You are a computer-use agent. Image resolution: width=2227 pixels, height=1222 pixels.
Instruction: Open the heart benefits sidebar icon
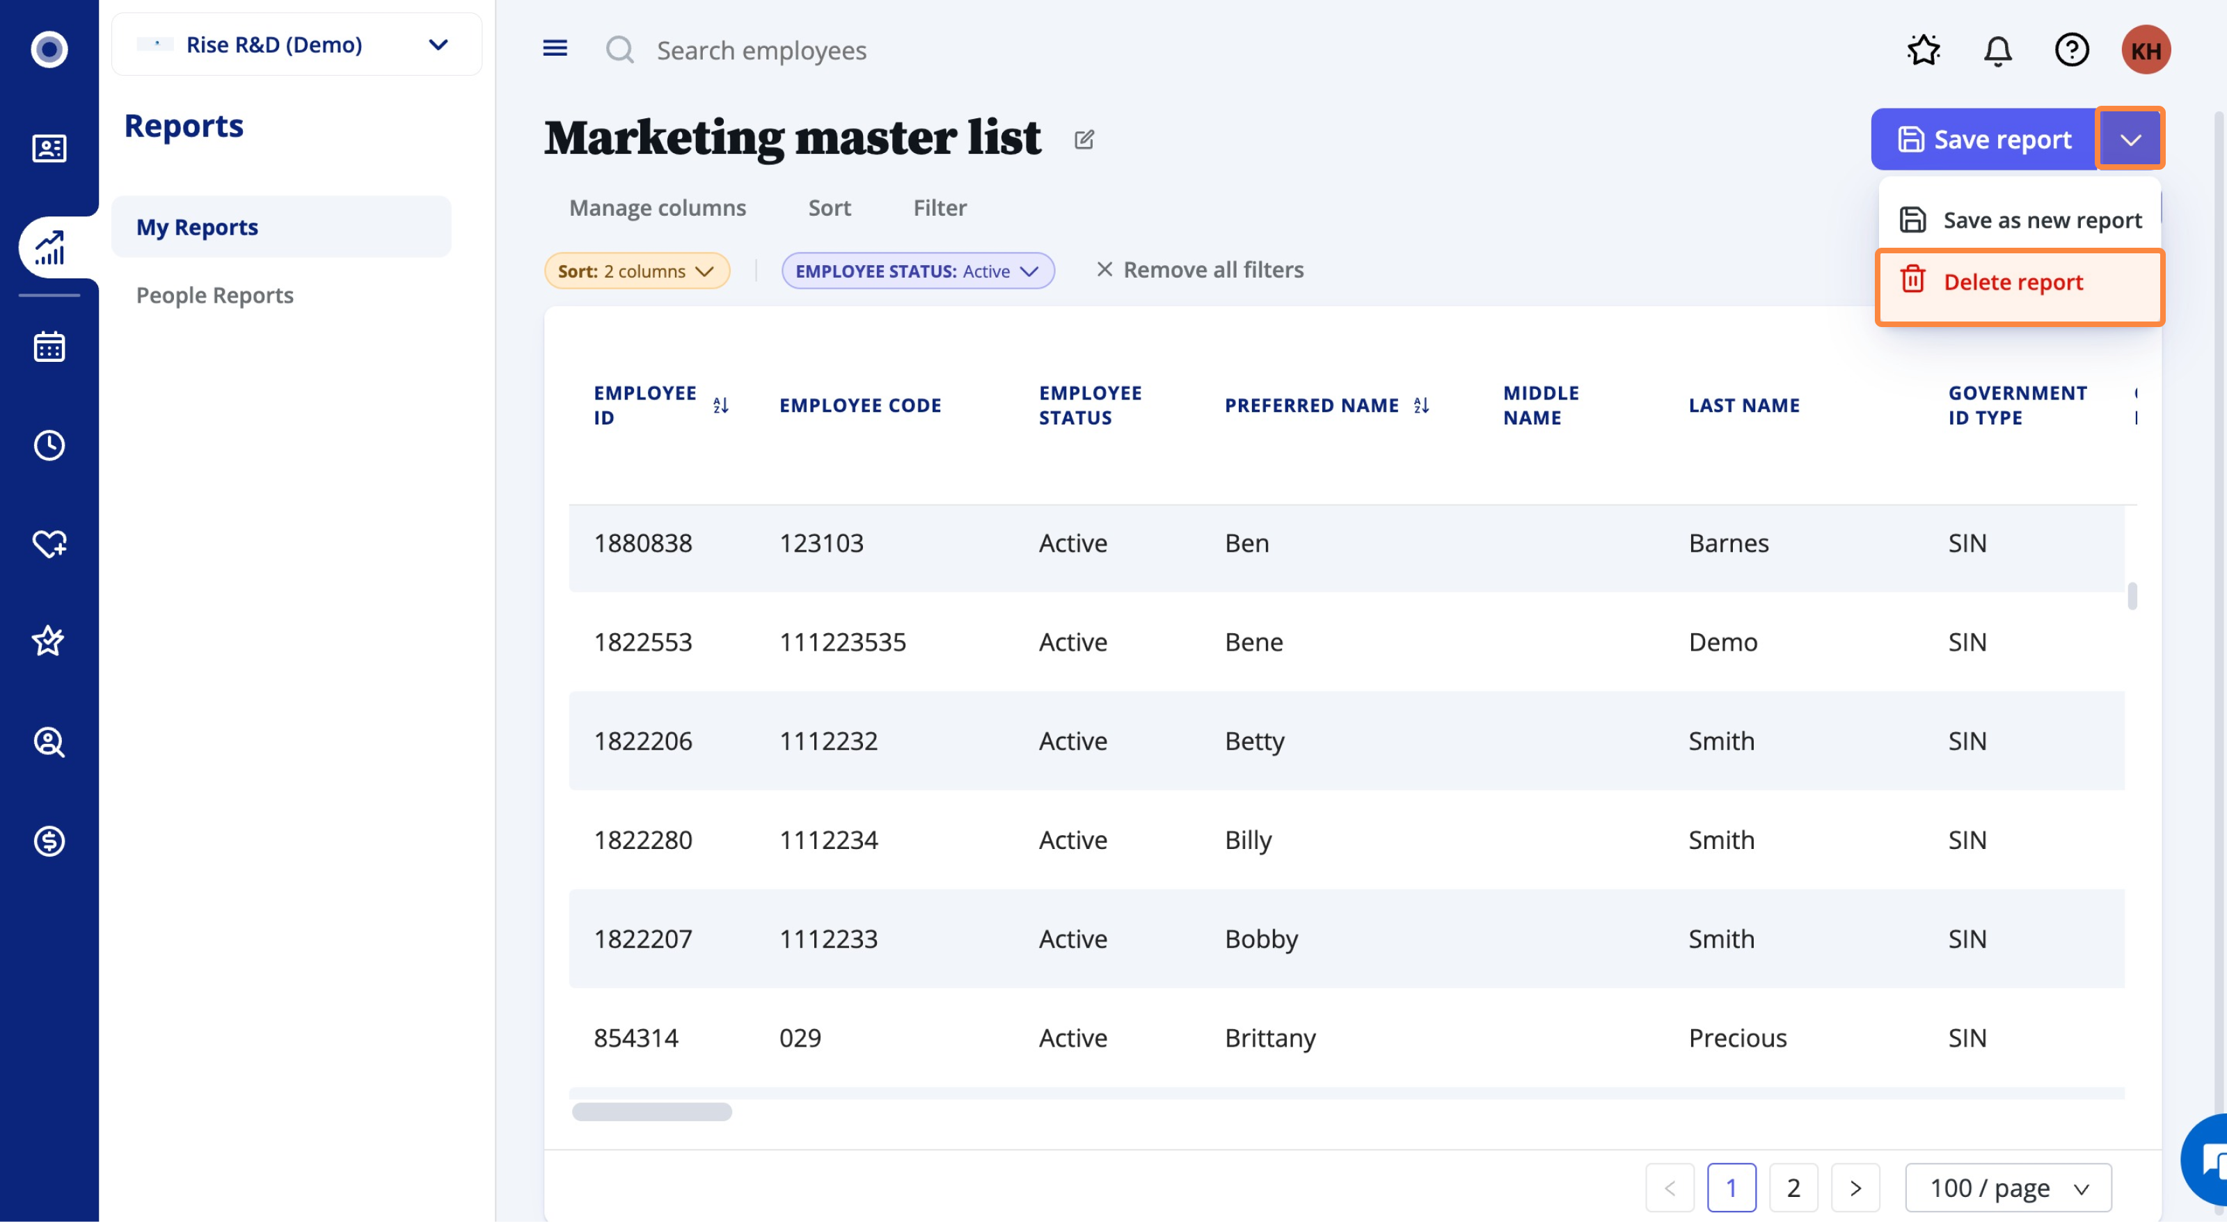[x=49, y=543]
